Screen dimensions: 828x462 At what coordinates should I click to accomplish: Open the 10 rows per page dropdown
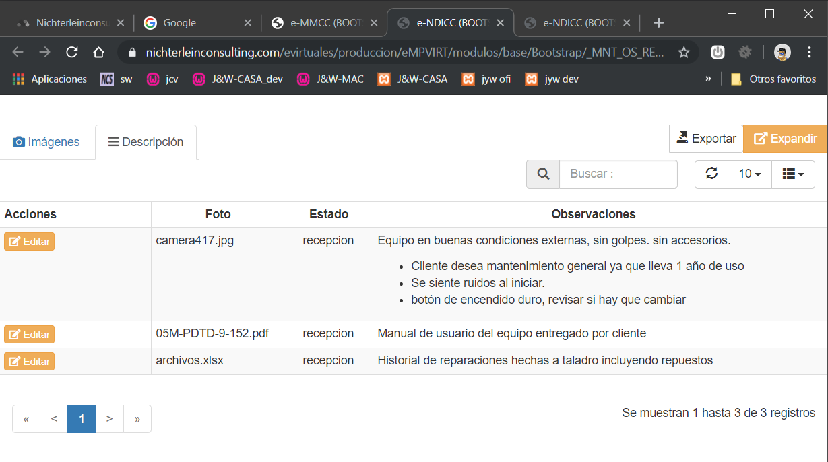(749, 174)
